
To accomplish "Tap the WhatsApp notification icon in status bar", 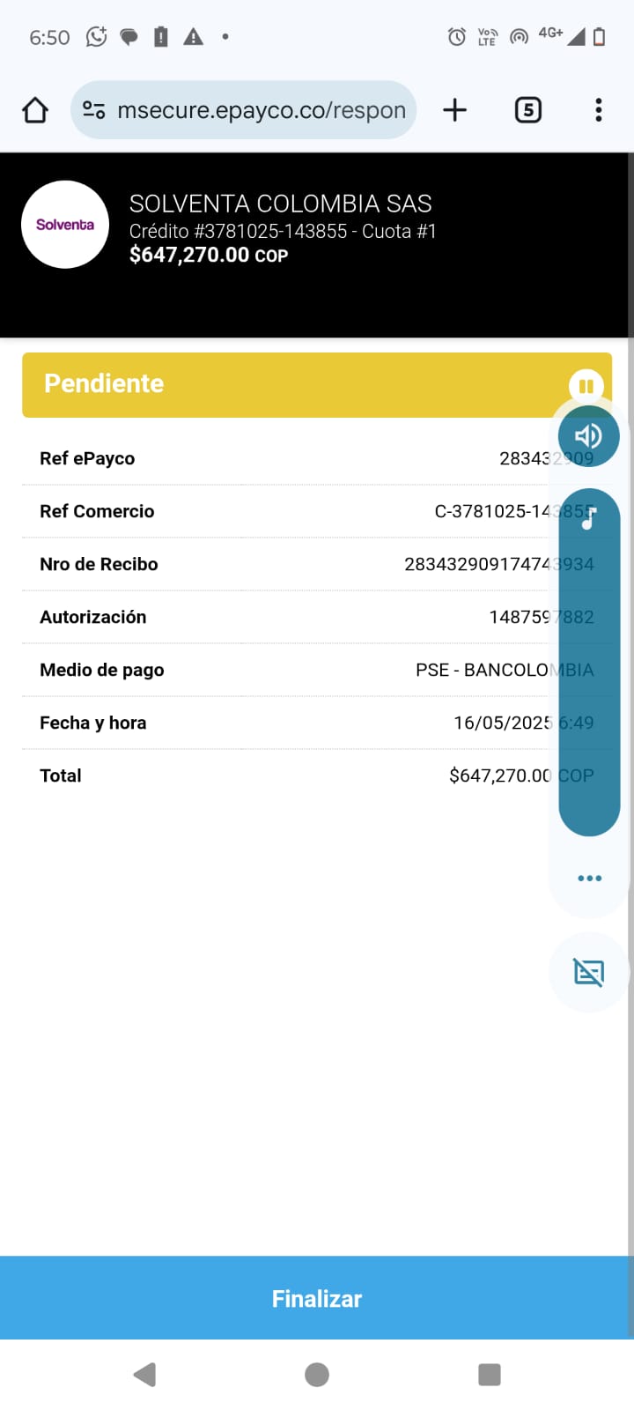I will [x=96, y=37].
